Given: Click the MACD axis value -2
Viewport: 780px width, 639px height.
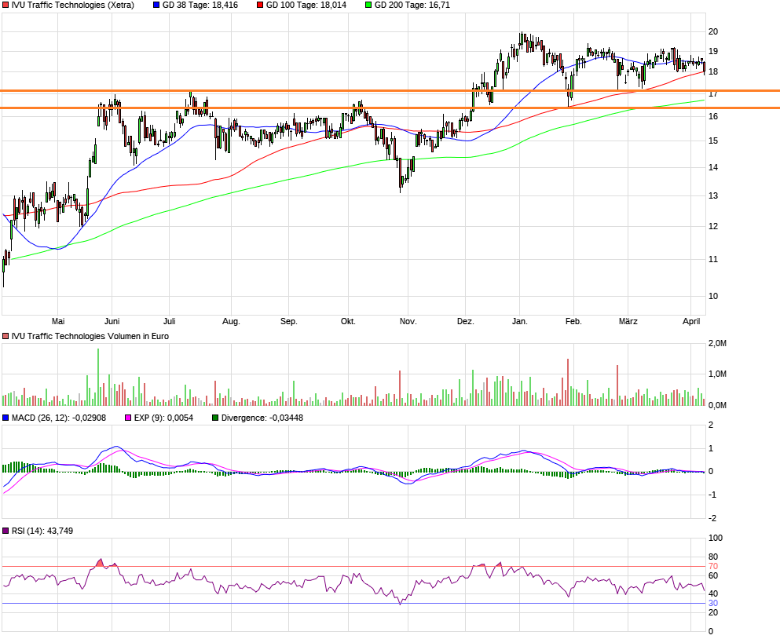Looking at the screenshot, I should pos(712,518).
